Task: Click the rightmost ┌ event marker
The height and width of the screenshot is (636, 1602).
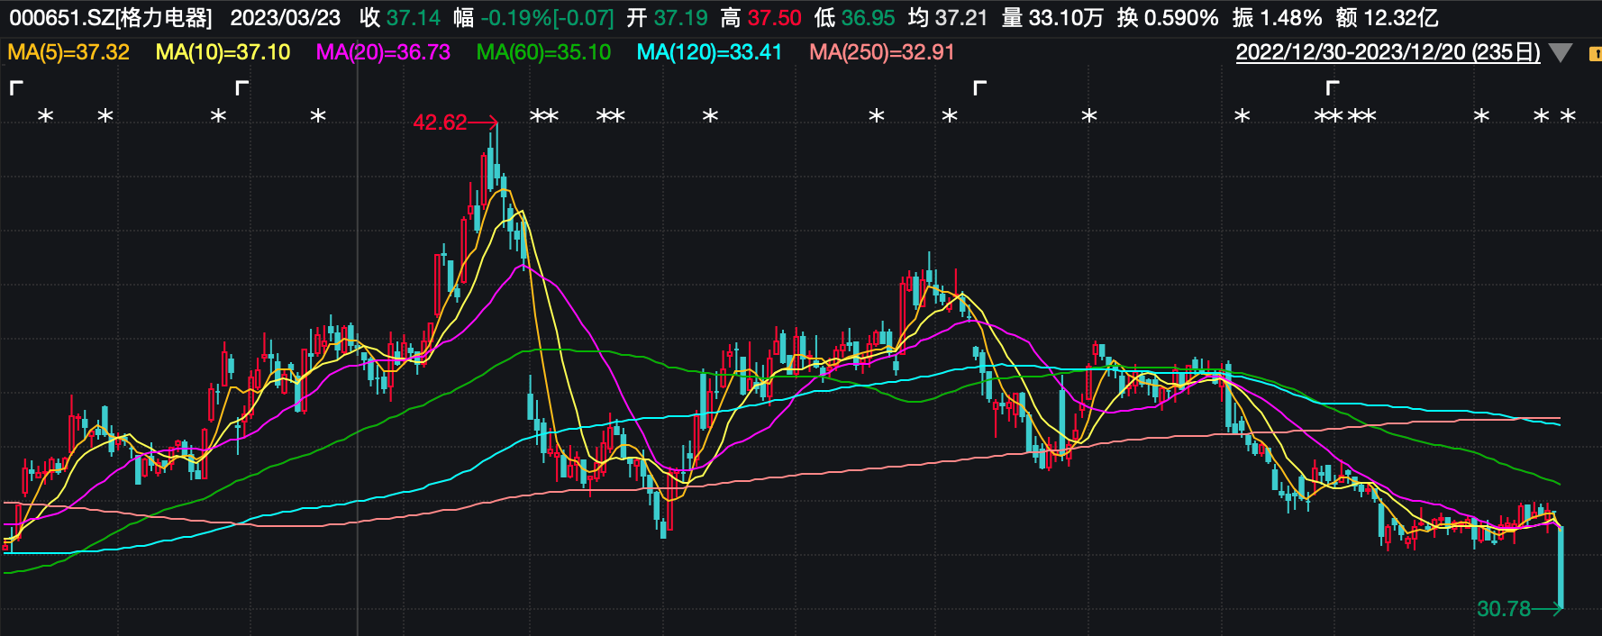Action: point(1333,88)
